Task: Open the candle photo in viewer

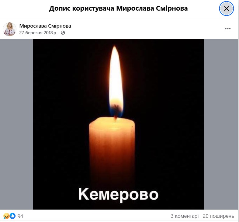Action: [118, 124]
